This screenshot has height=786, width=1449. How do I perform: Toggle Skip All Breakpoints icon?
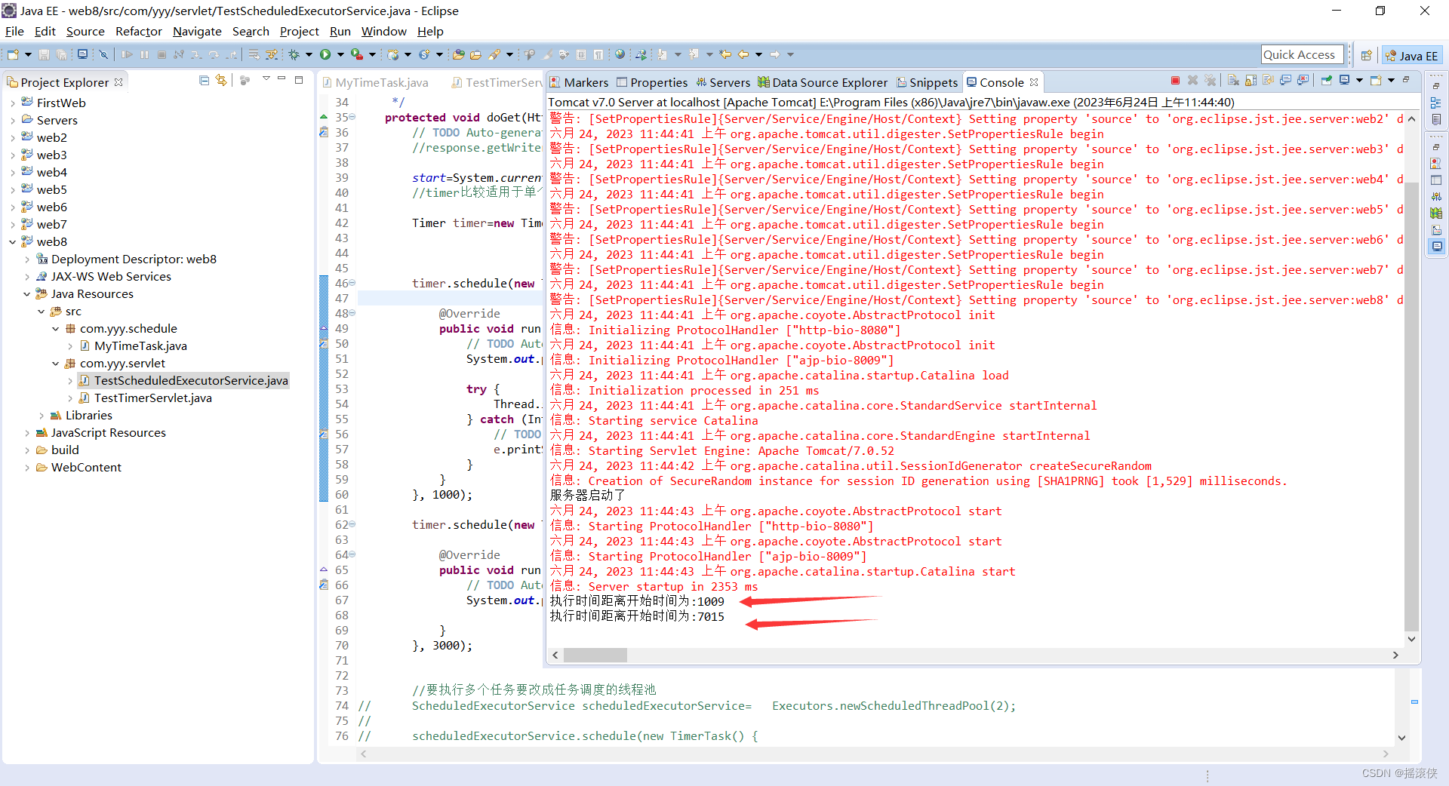[x=103, y=54]
